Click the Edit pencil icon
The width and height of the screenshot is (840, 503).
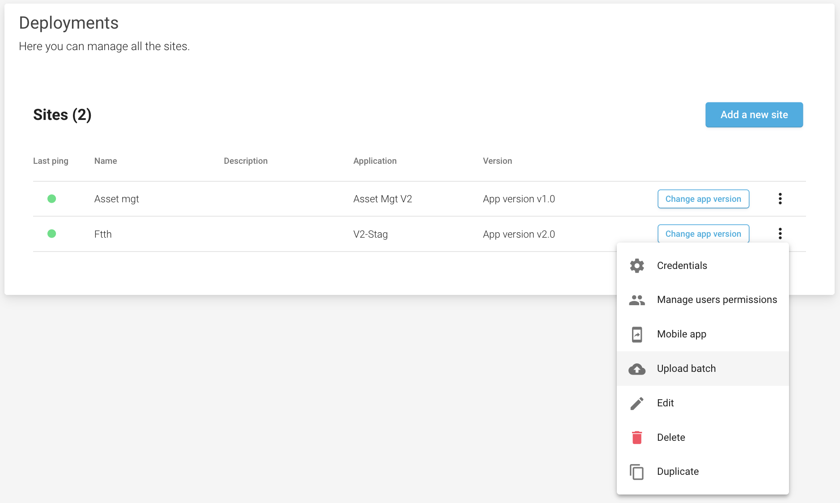[637, 403]
